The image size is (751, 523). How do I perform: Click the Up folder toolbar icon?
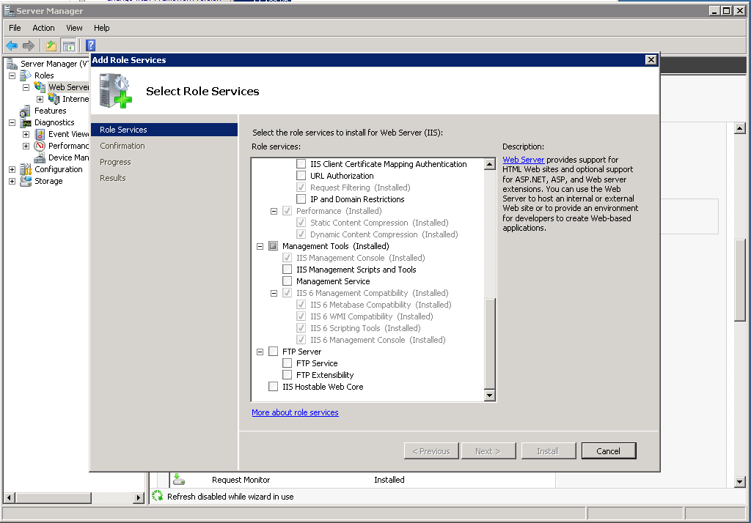(x=51, y=46)
